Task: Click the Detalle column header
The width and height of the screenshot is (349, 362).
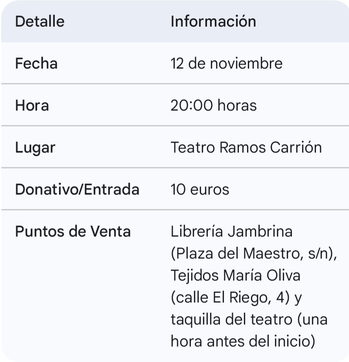Action: tap(39, 21)
